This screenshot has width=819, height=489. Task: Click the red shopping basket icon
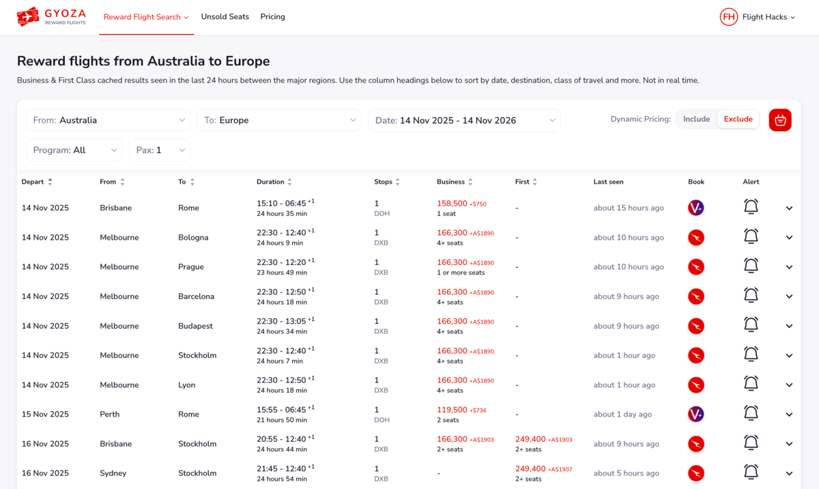(780, 120)
